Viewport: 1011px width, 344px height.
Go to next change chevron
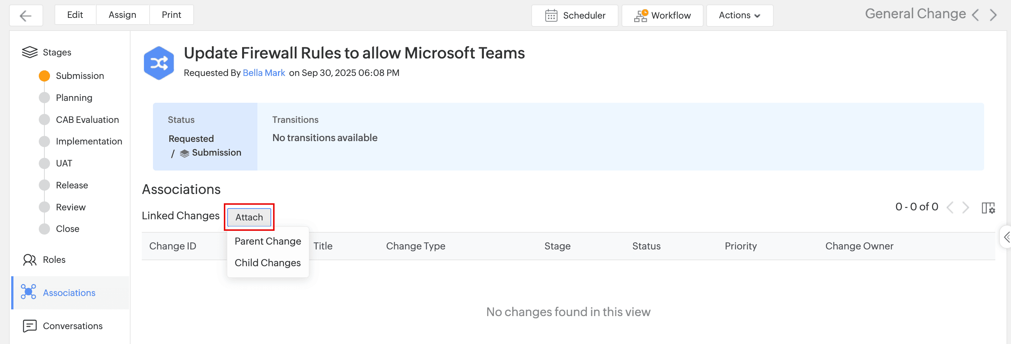click(993, 15)
